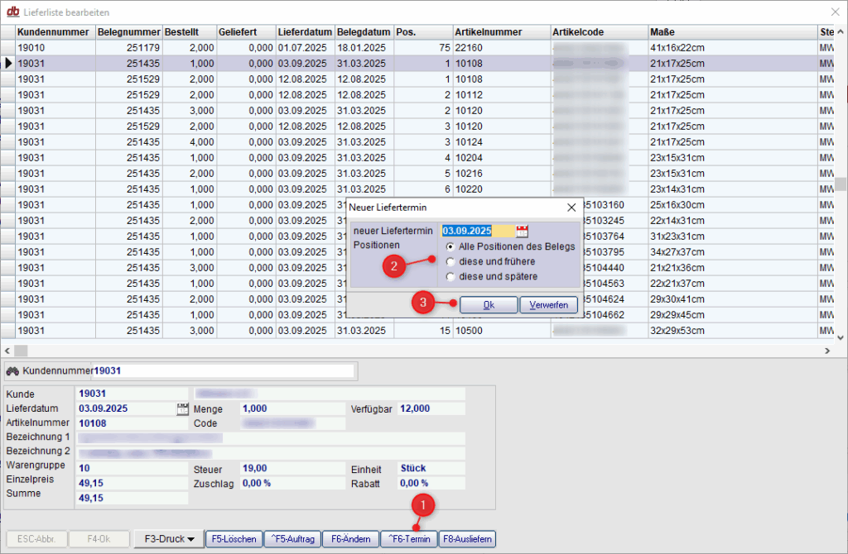
Task: Click the F6-Ändern button
Action: (351, 539)
